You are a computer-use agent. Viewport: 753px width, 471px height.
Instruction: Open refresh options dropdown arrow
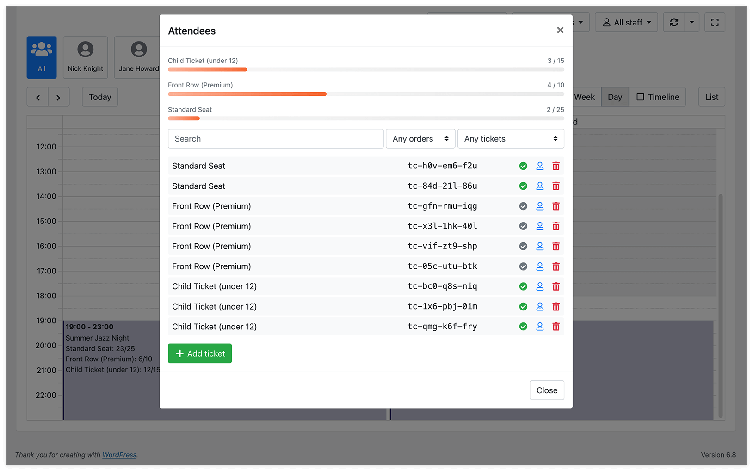click(x=692, y=22)
